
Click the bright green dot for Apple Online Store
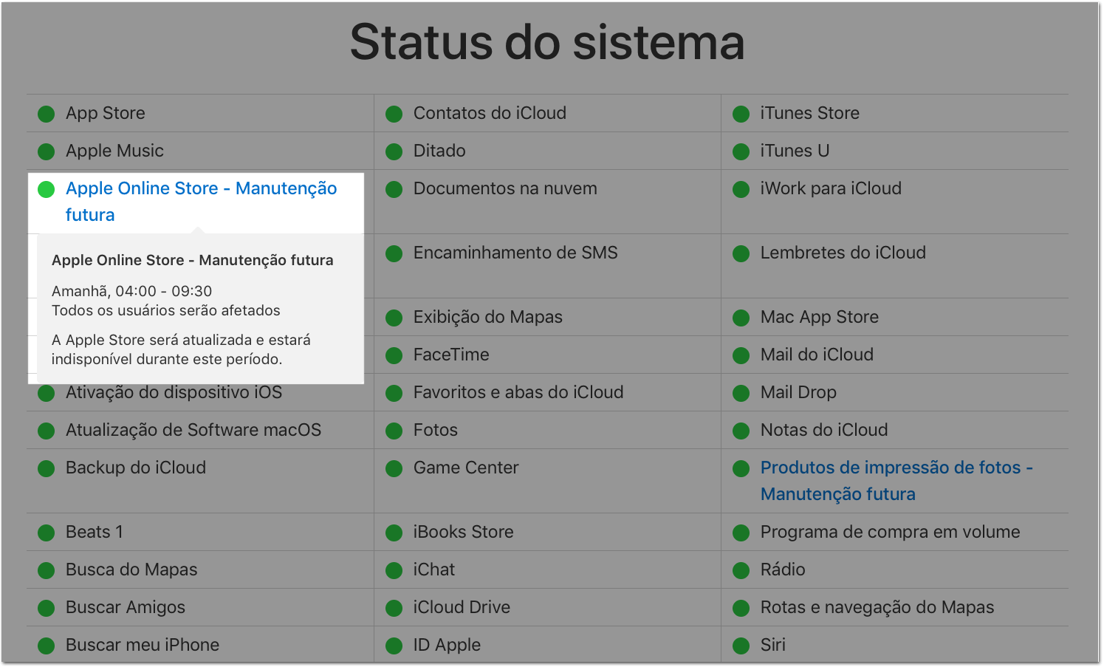(47, 189)
